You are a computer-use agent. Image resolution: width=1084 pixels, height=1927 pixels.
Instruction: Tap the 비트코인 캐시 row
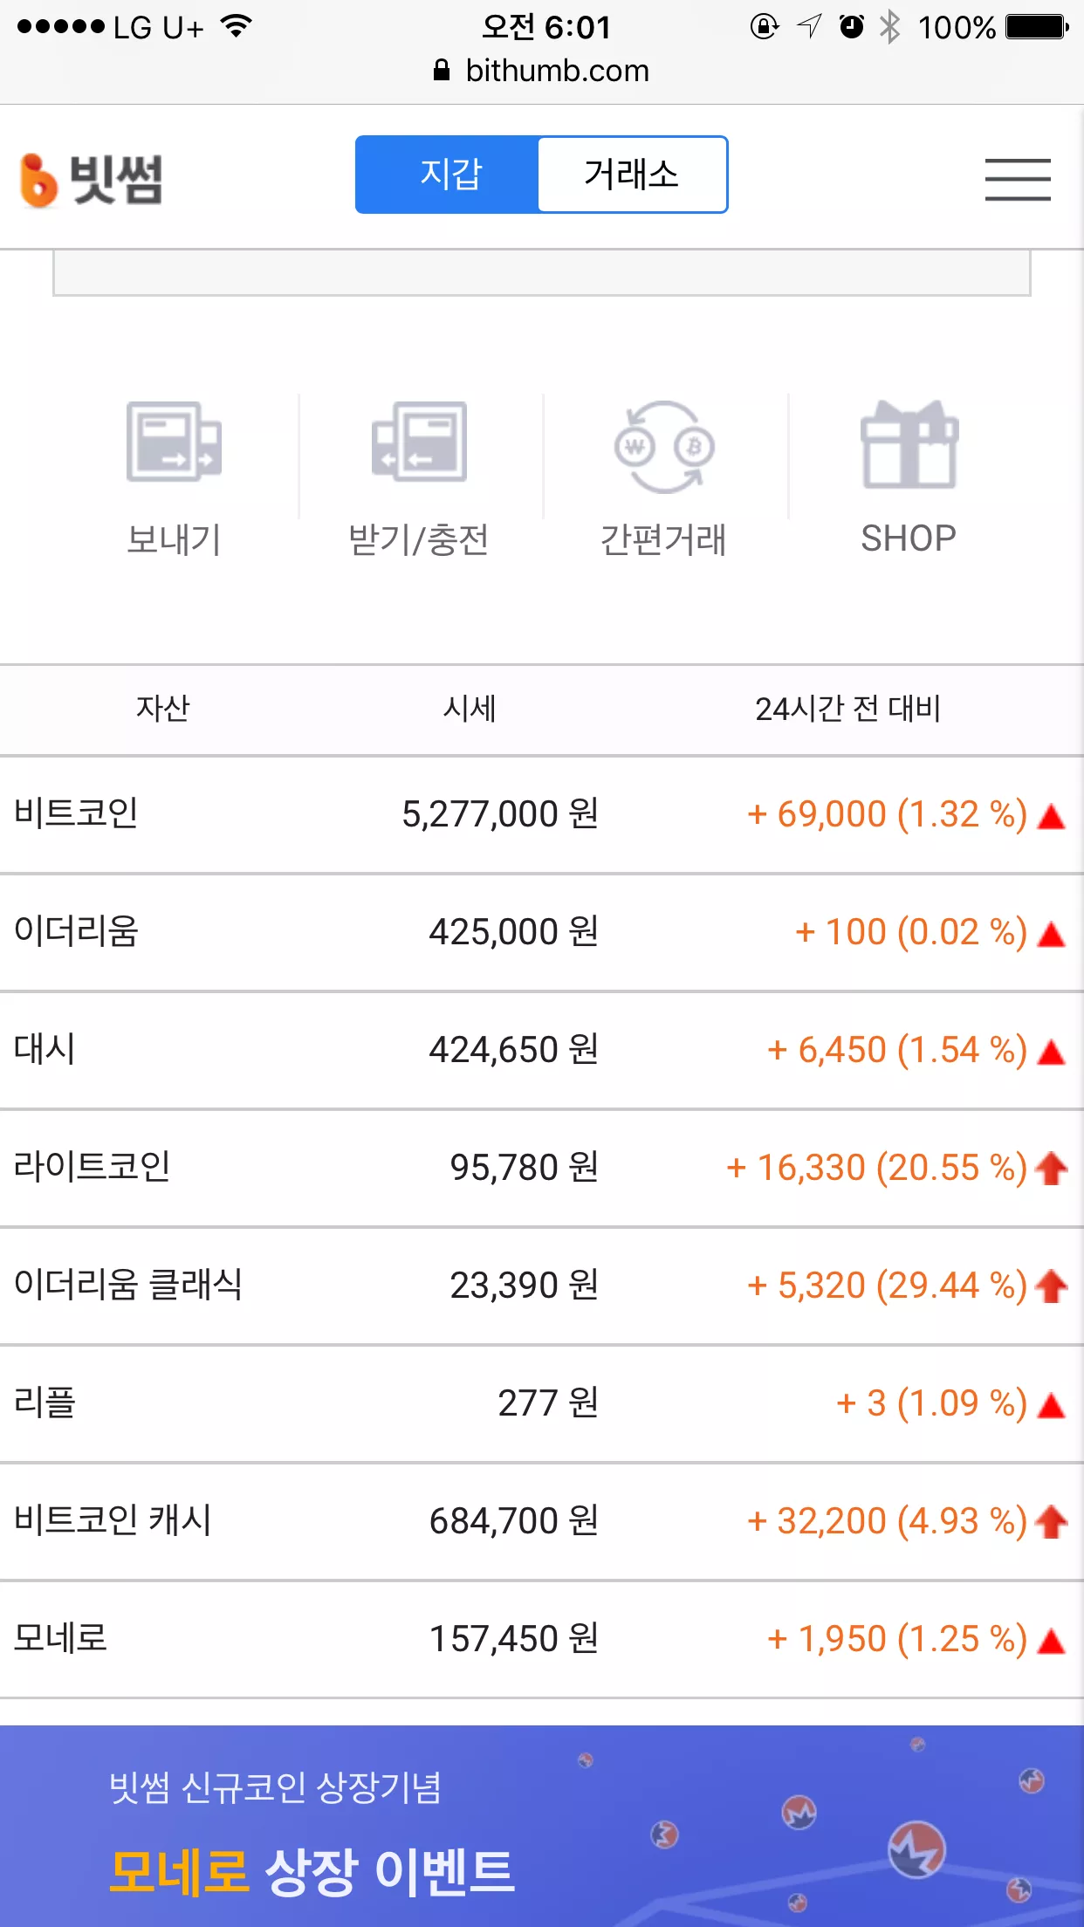coord(542,1521)
